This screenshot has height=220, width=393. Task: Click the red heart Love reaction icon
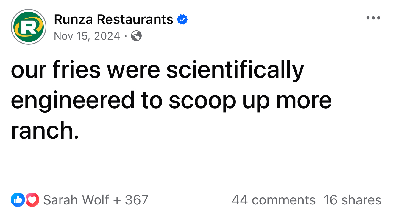click(32, 200)
